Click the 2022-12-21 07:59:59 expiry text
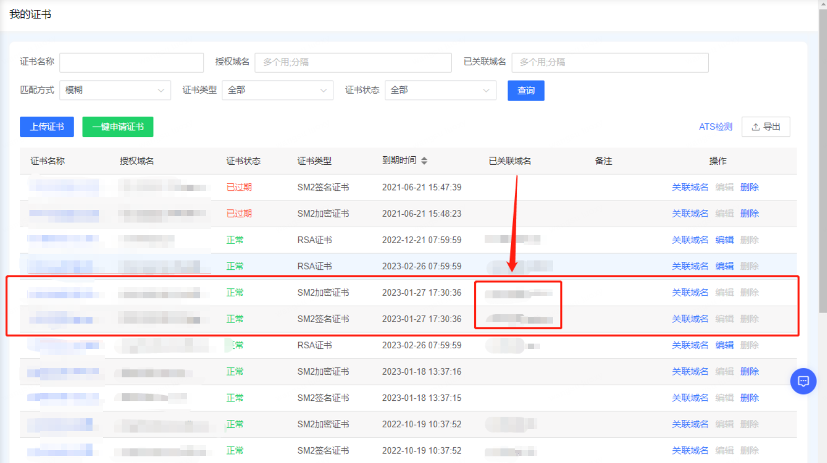The width and height of the screenshot is (827, 463). [x=422, y=240]
